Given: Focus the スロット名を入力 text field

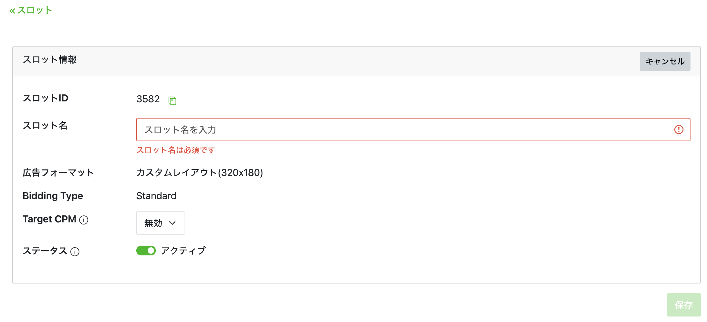Looking at the screenshot, I should click(413, 130).
